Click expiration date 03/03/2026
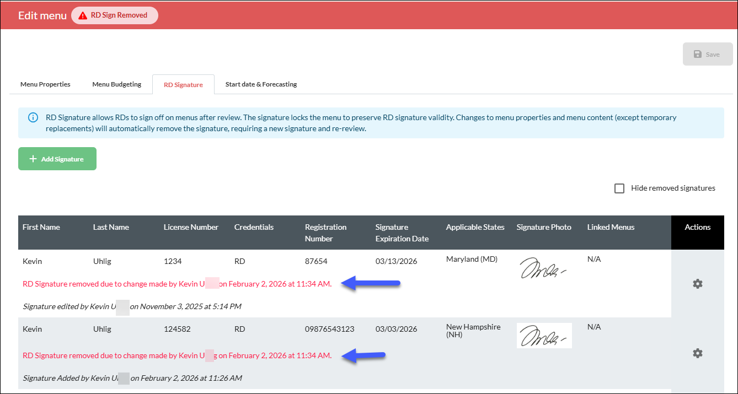This screenshot has height=394, width=738. click(x=396, y=329)
